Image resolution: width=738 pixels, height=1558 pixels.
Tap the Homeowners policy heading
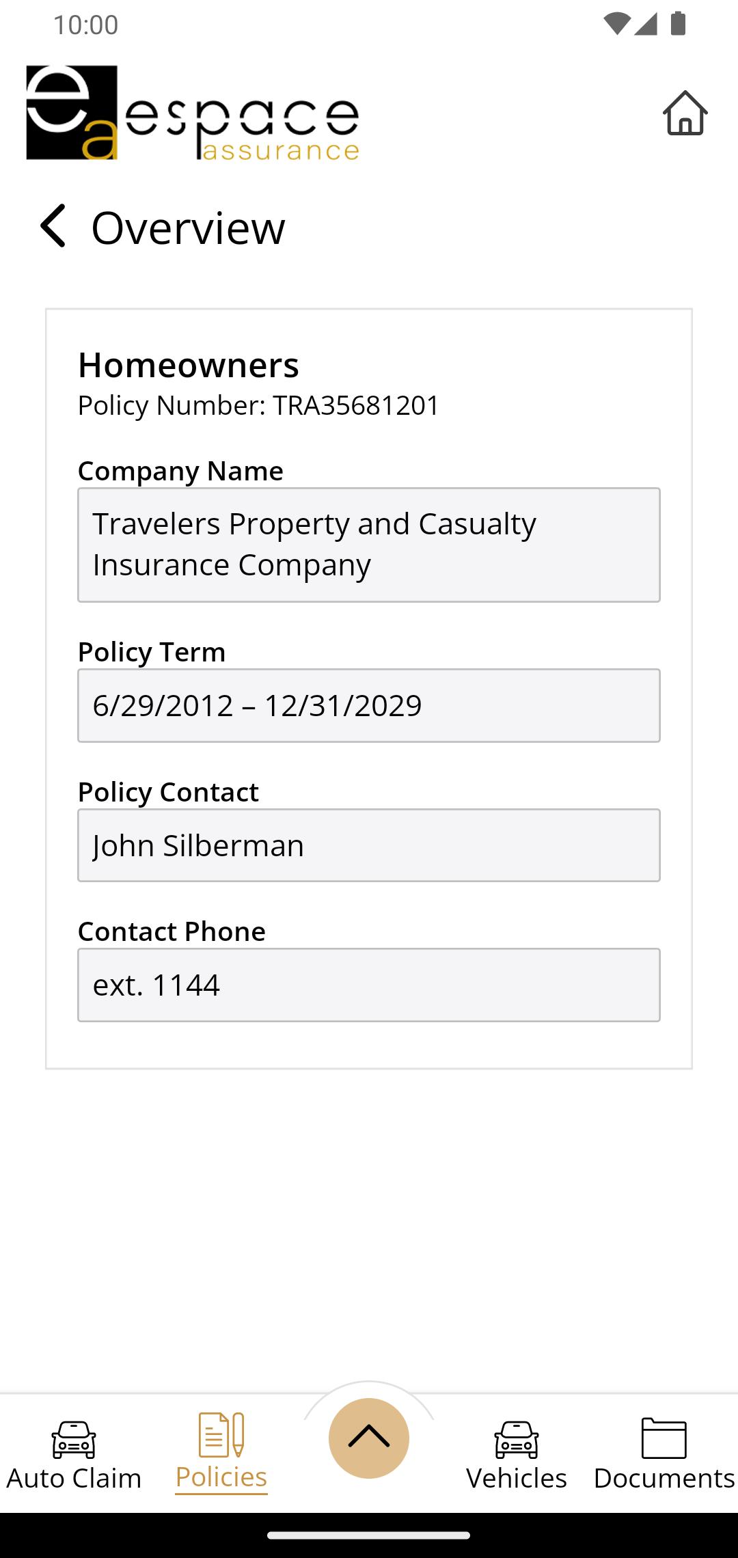[189, 365]
